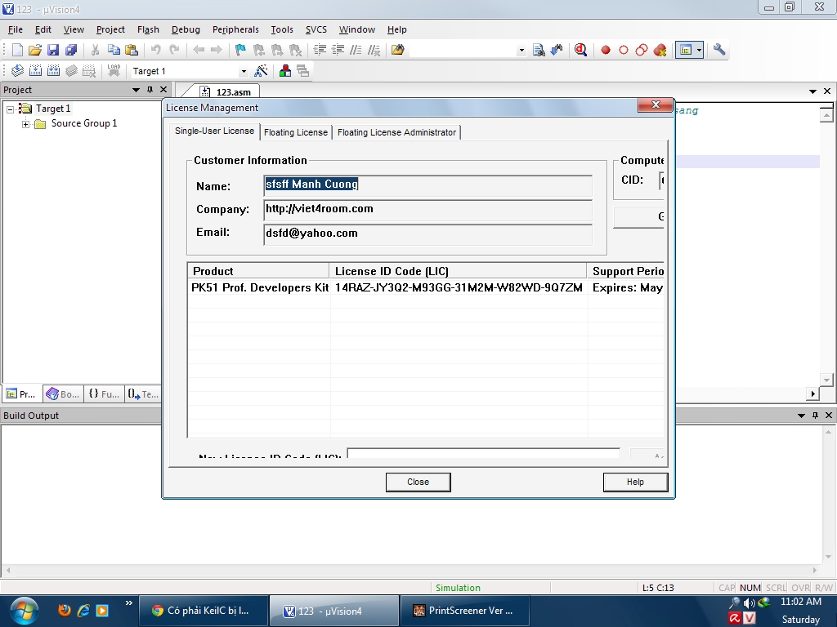The image size is (837, 627).
Task: Open the SVCS menu
Action: [316, 29]
